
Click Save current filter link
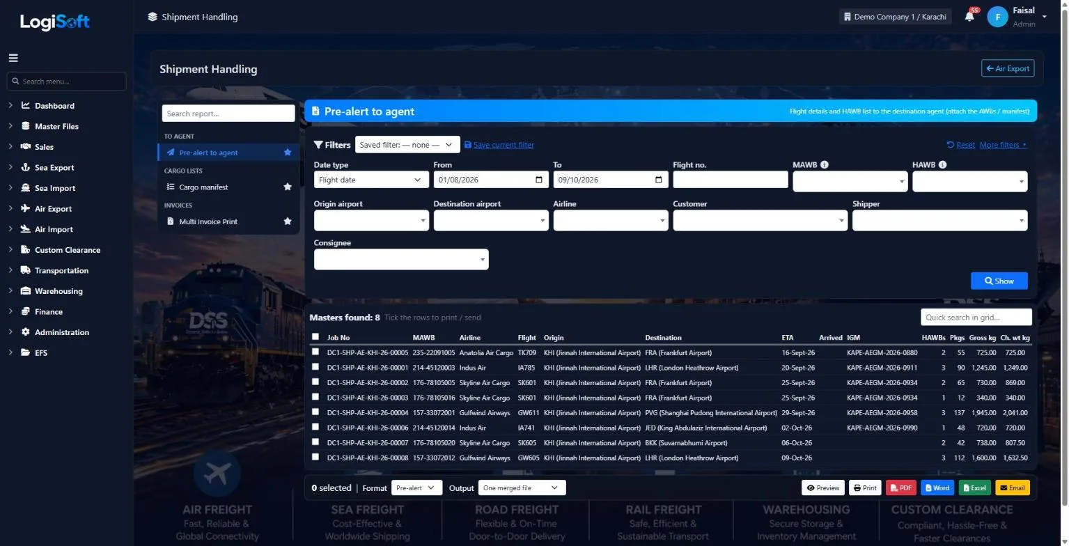point(499,145)
